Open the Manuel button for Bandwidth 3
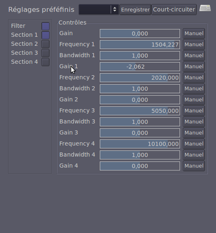The width and height of the screenshot is (216, 233). pyautogui.click(x=194, y=122)
